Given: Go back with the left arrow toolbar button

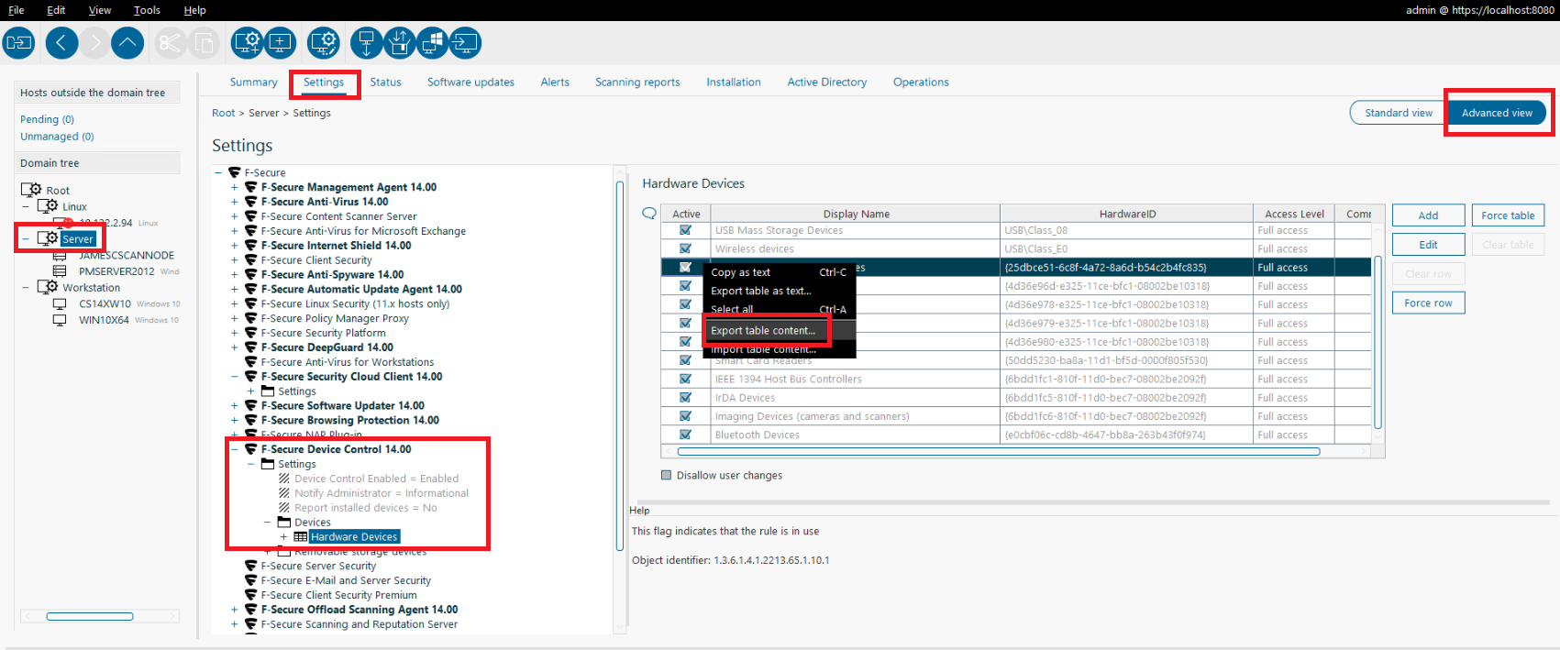Looking at the screenshot, I should click(61, 43).
